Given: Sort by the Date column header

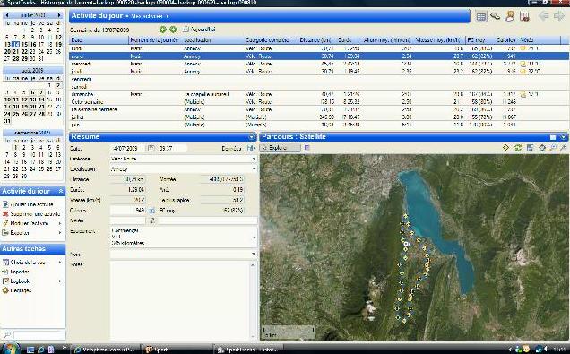Looking at the screenshot, I should point(99,40).
